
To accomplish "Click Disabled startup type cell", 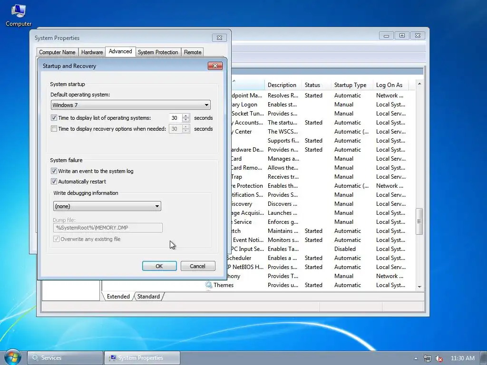I will pos(345,249).
